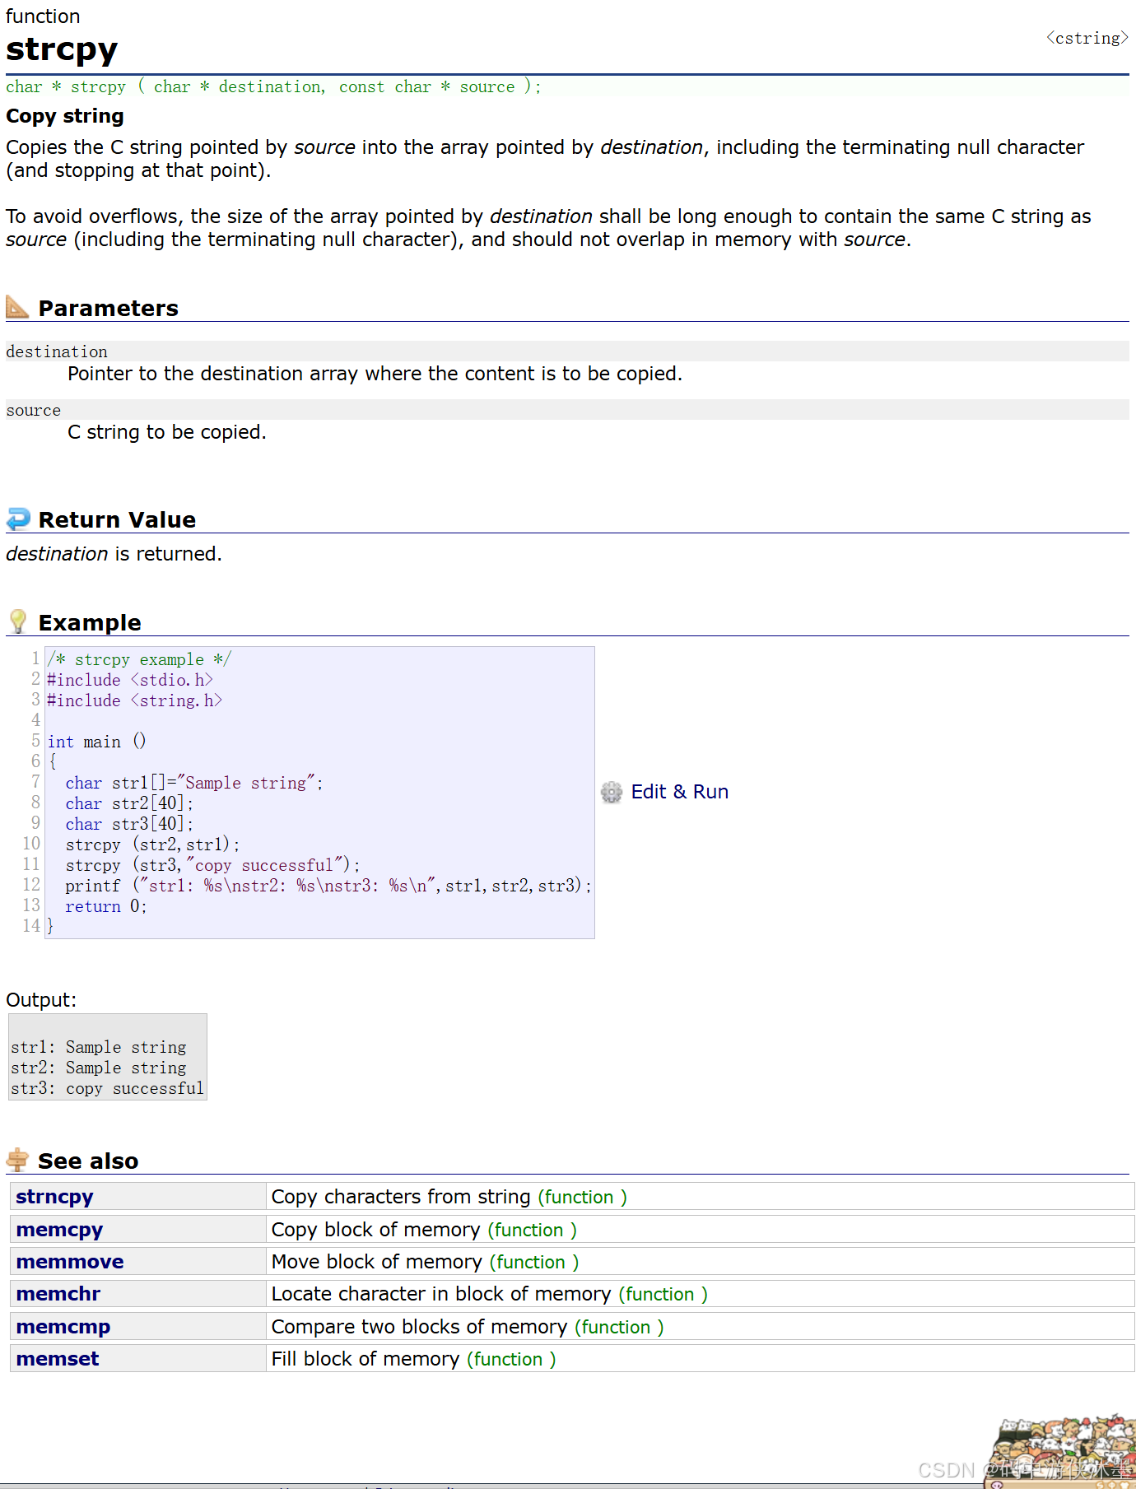Screen dimensions: 1136x1489
Task: Click the printf code line
Action: point(328,886)
